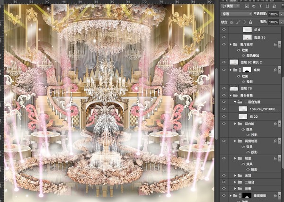Click the 图层 78 thumbnail
Viewport: 284px width, 202px height.
[x=234, y=88]
